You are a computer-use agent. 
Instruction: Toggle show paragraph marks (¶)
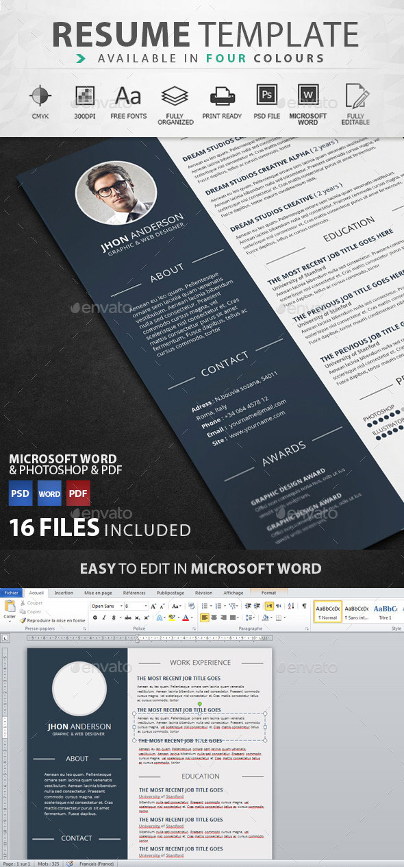304,606
